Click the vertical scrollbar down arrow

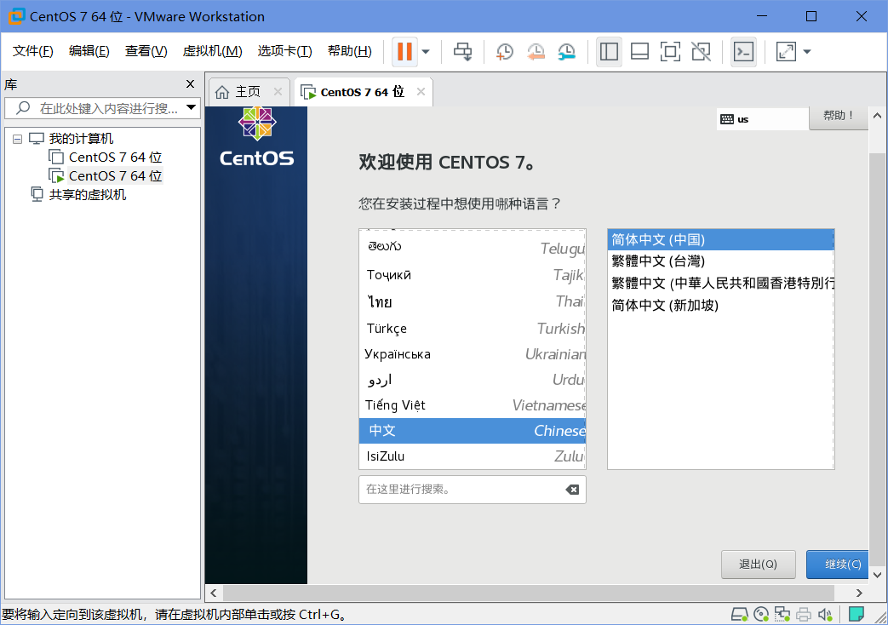pos(877,575)
